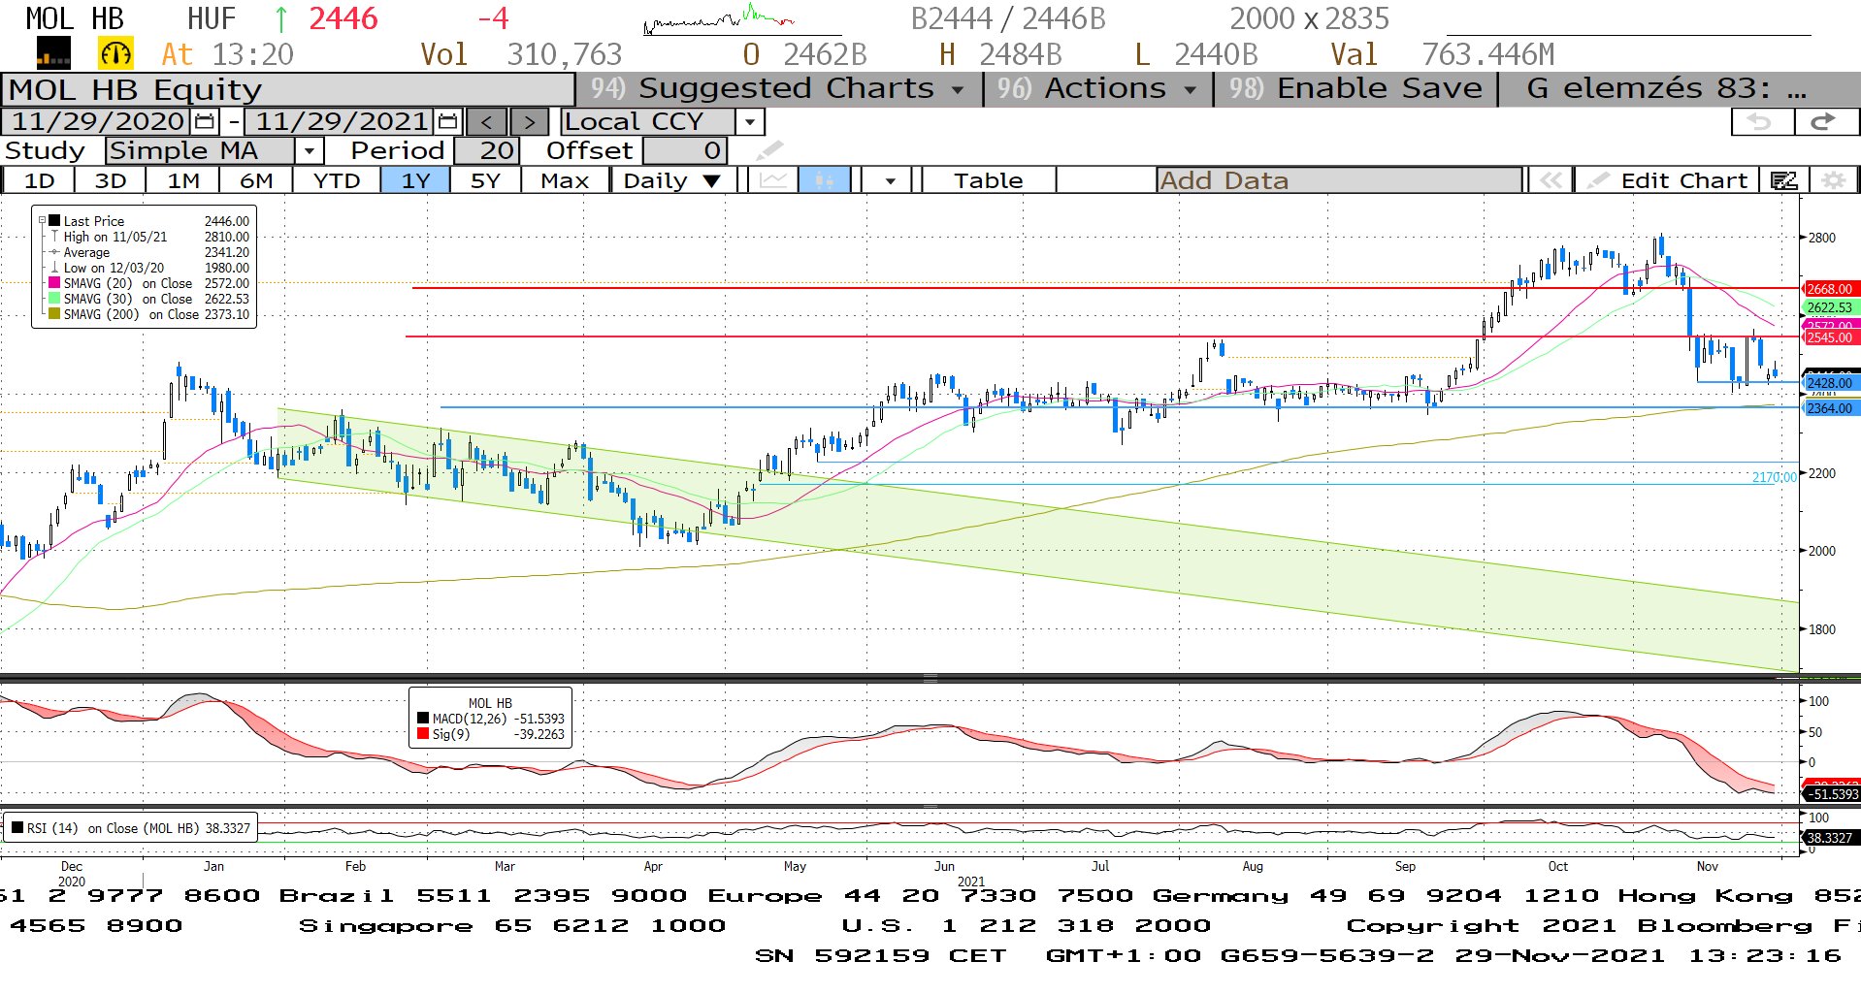The image size is (1861, 994).
Task: Click the yellow gauge indicator icon
Action: point(115,53)
